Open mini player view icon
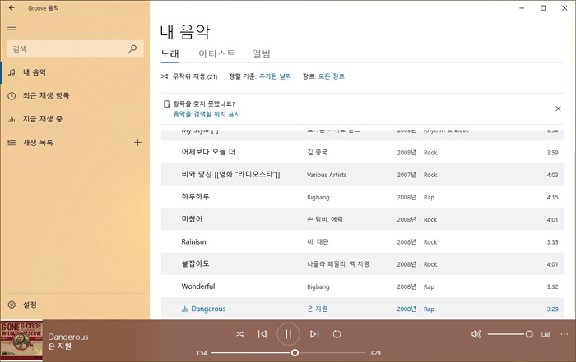Screen dimensions: 576x362 pos(546,334)
